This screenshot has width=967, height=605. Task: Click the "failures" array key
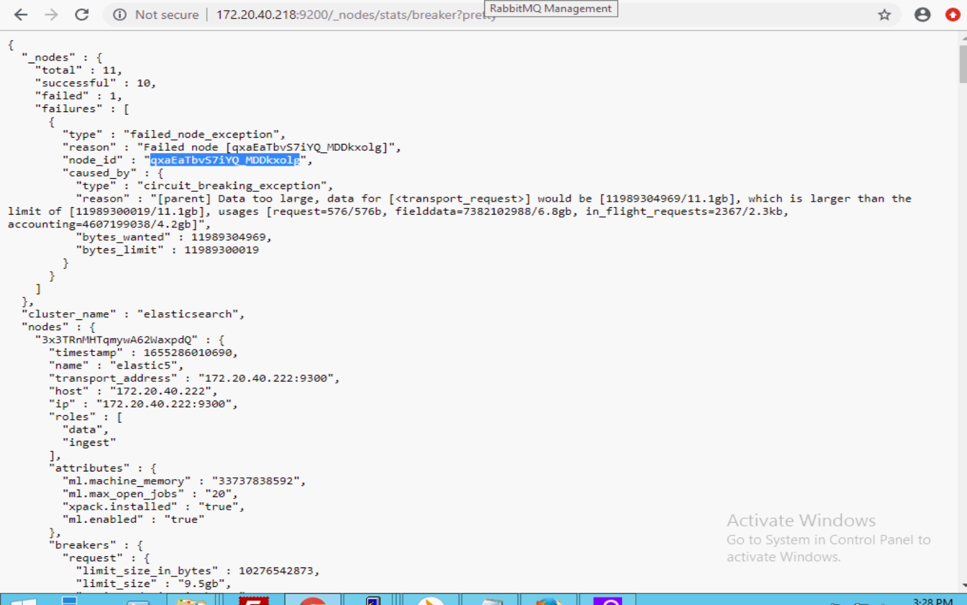[69, 108]
